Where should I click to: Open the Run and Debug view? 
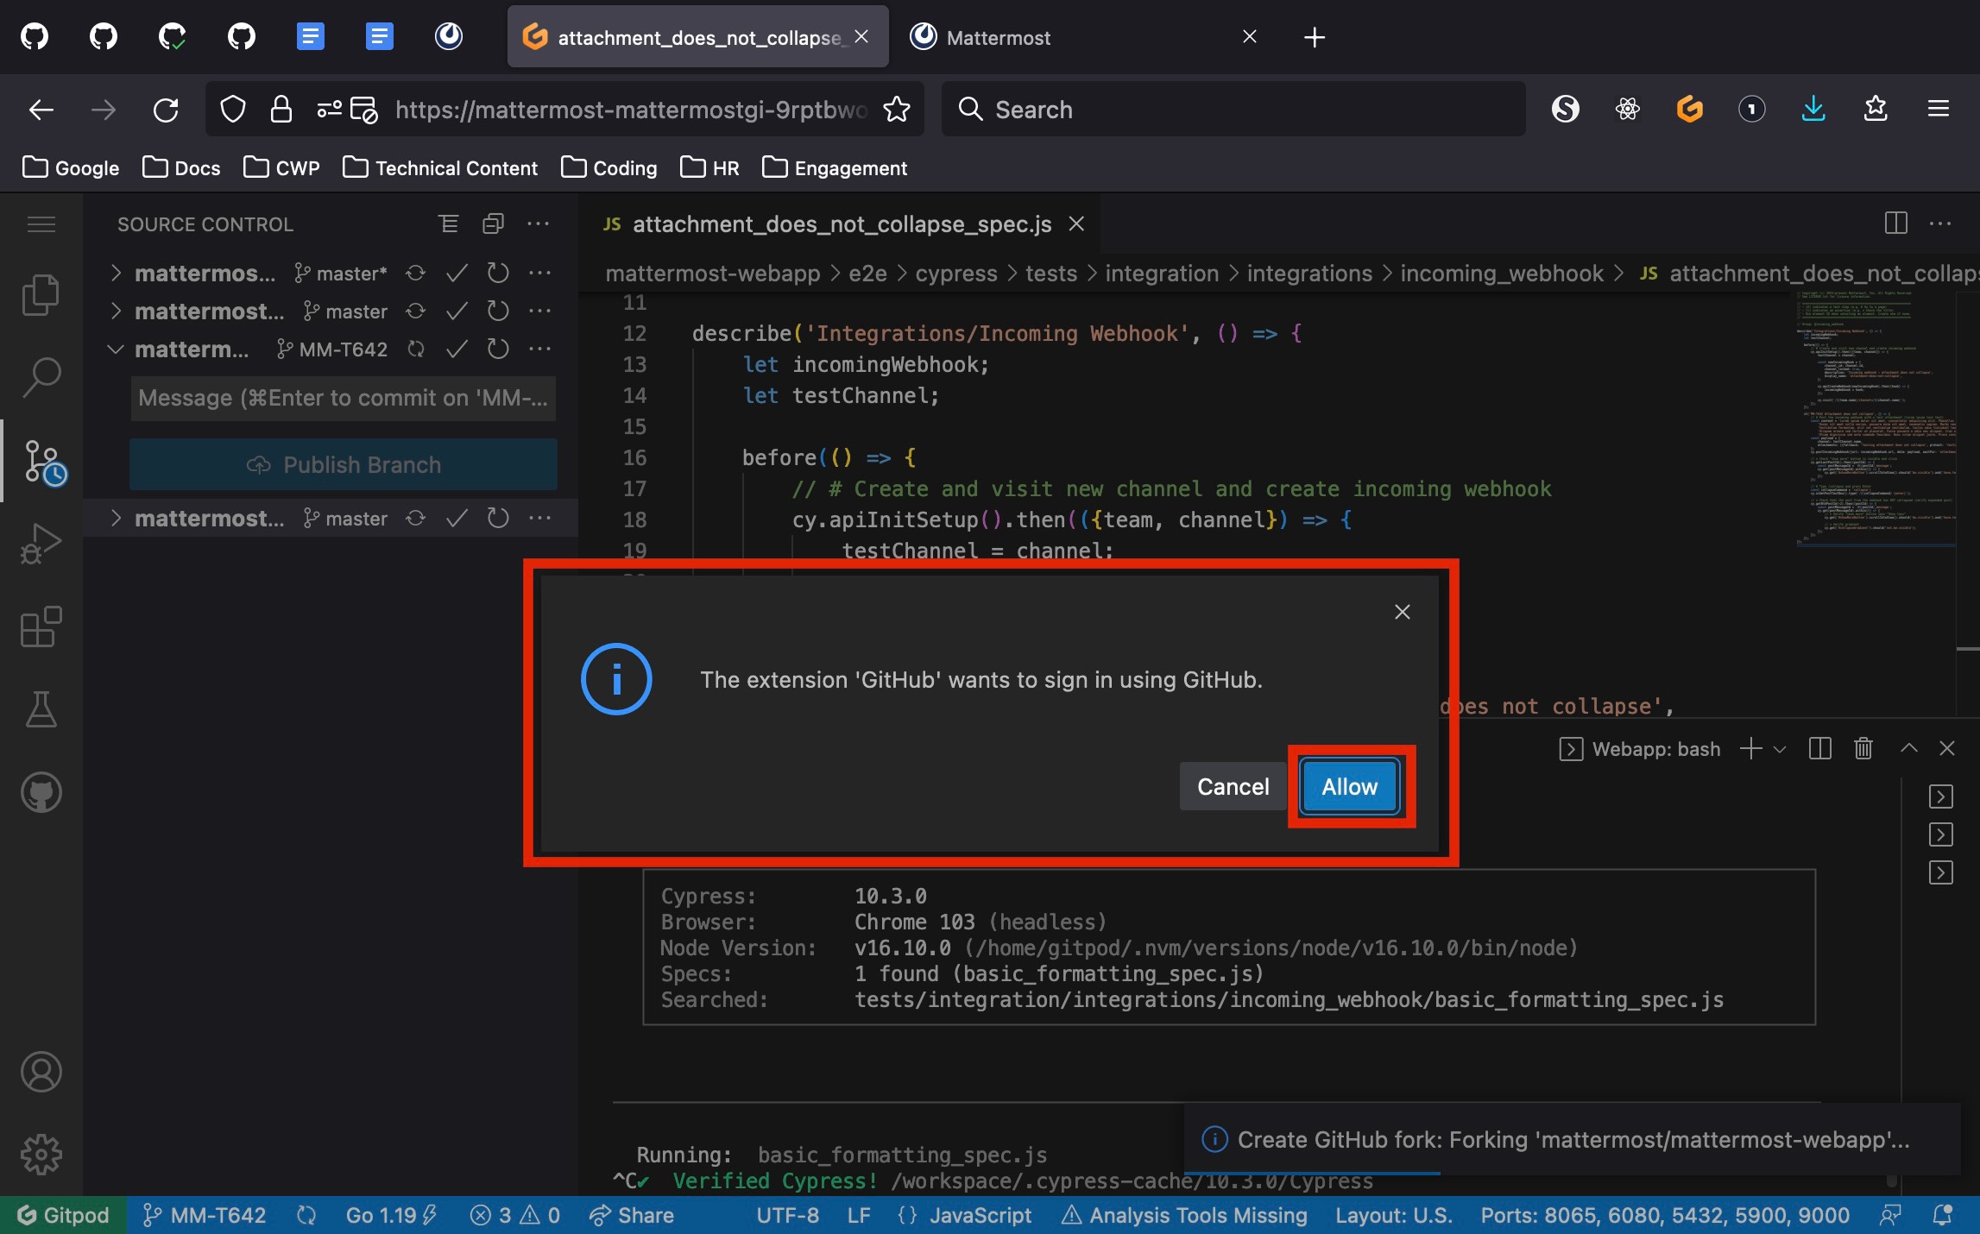(x=41, y=544)
